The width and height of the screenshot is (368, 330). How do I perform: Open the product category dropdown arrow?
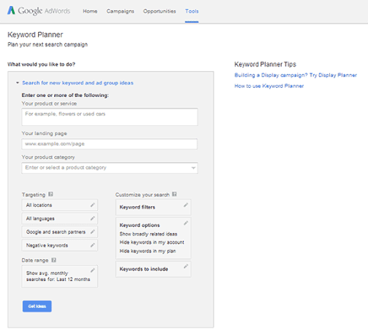point(193,168)
